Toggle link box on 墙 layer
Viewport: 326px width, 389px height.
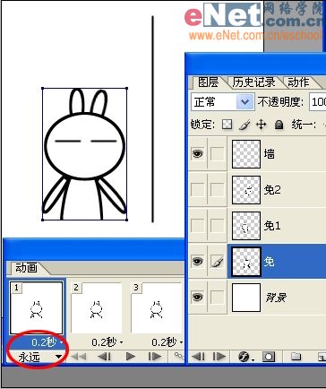[218, 154]
